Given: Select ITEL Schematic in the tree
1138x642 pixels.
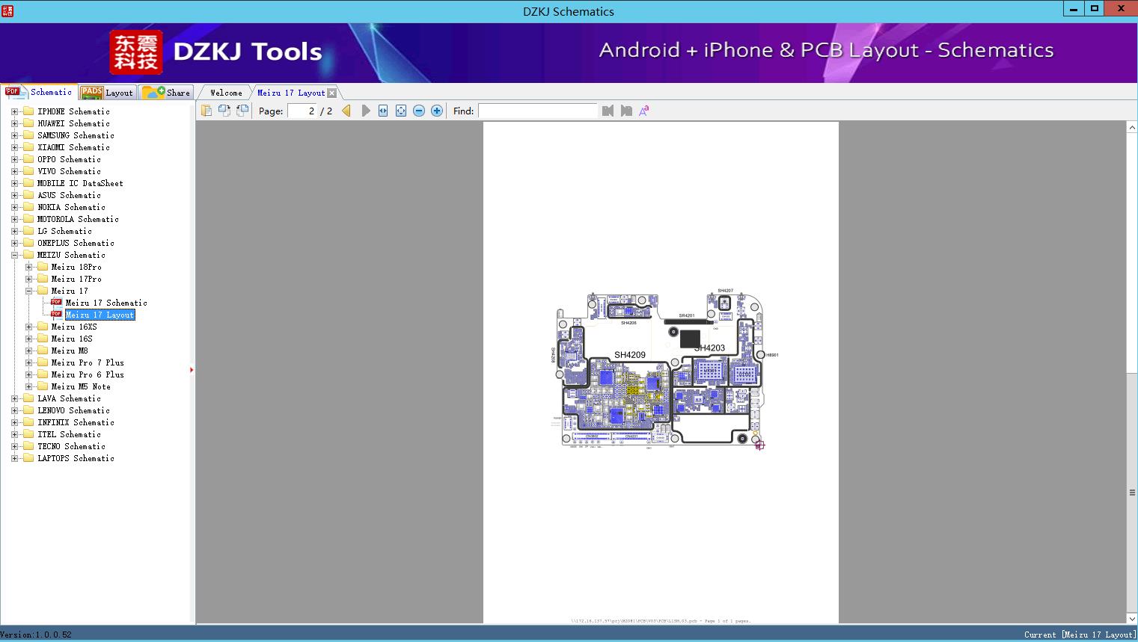Looking at the screenshot, I should click(x=69, y=434).
